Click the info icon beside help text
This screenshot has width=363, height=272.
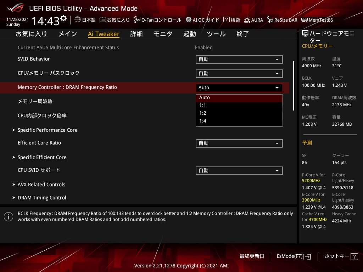pos(9,217)
